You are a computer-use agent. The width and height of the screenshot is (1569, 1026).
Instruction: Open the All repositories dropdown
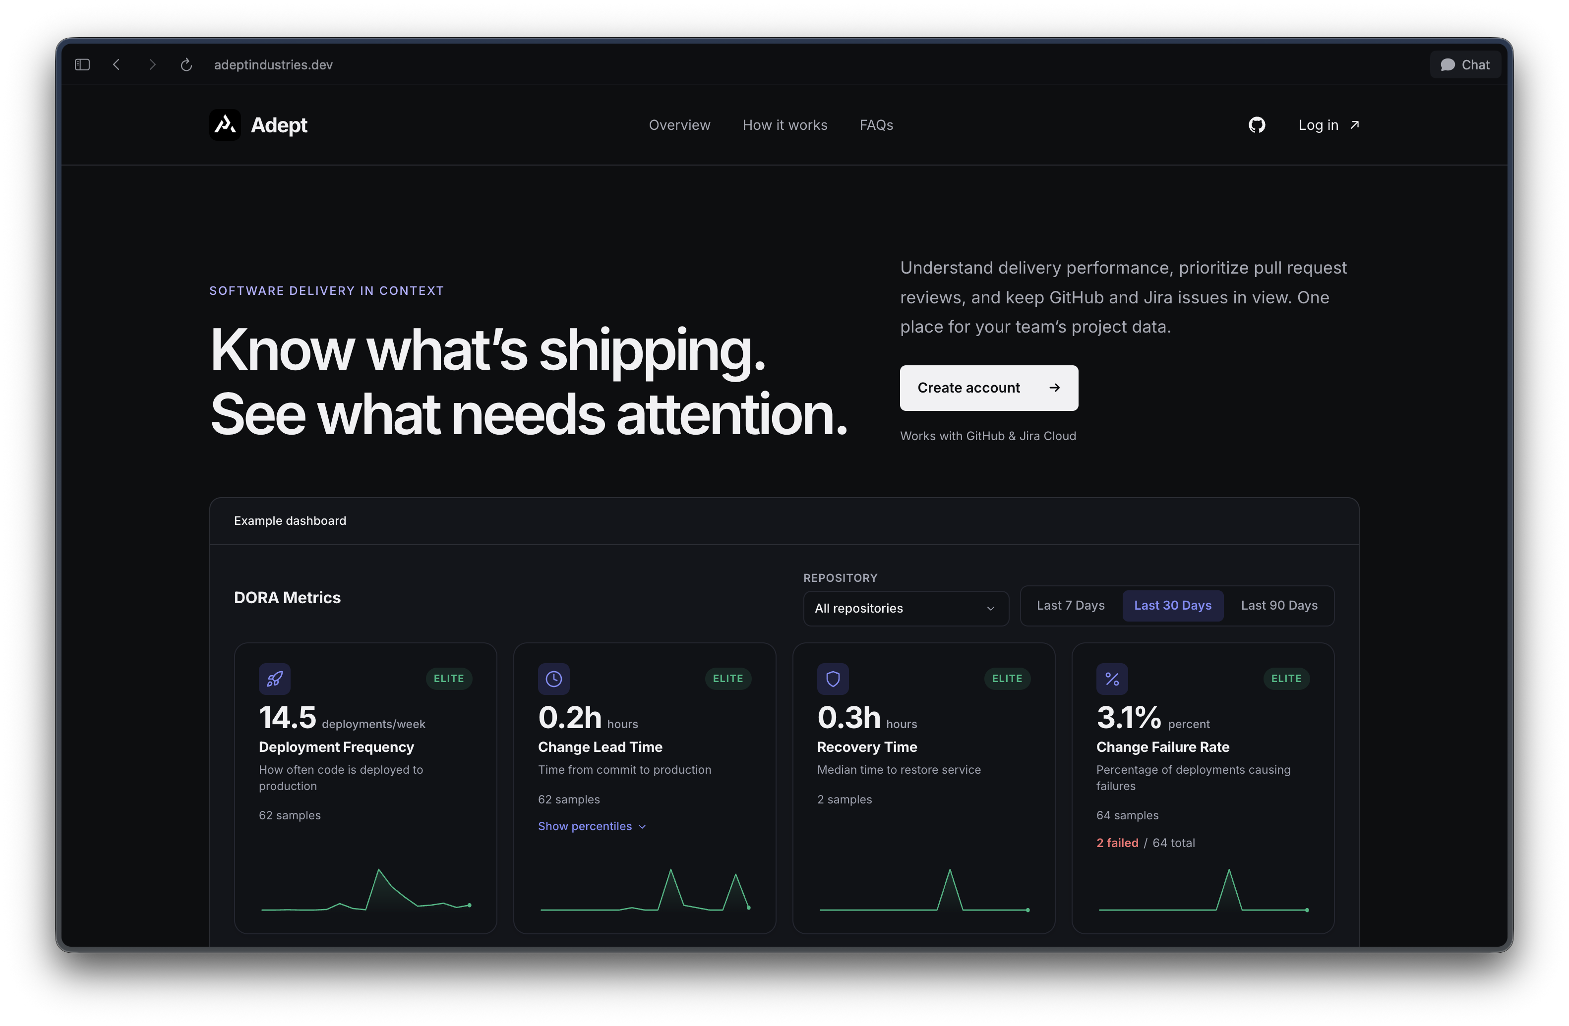[x=906, y=608]
